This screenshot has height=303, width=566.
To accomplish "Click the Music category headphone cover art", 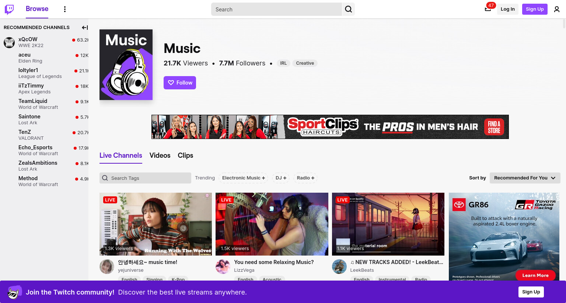I will click(x=126, y=65).
